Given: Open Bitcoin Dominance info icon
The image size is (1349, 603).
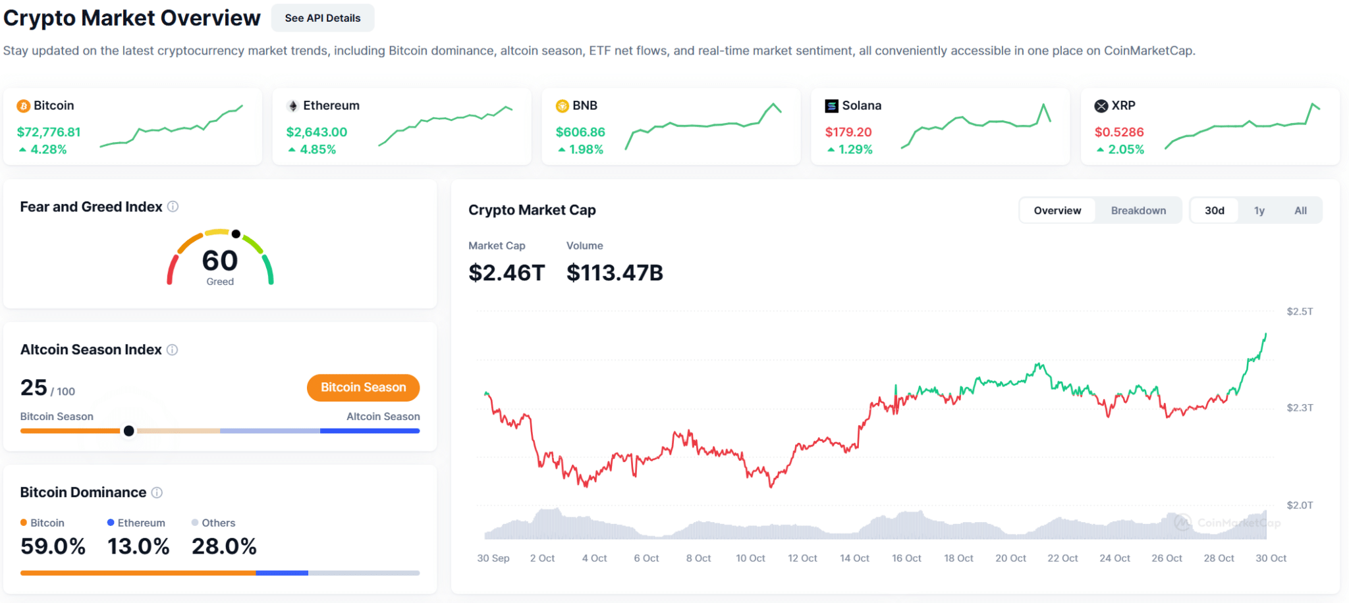Looking at the screenshot, I should [157, 492].
